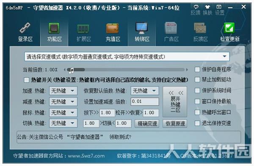Viewport: 254px width, 166px height.
Task: Enable 窗口保持最前 checkbox
Action: pos(197,102)
